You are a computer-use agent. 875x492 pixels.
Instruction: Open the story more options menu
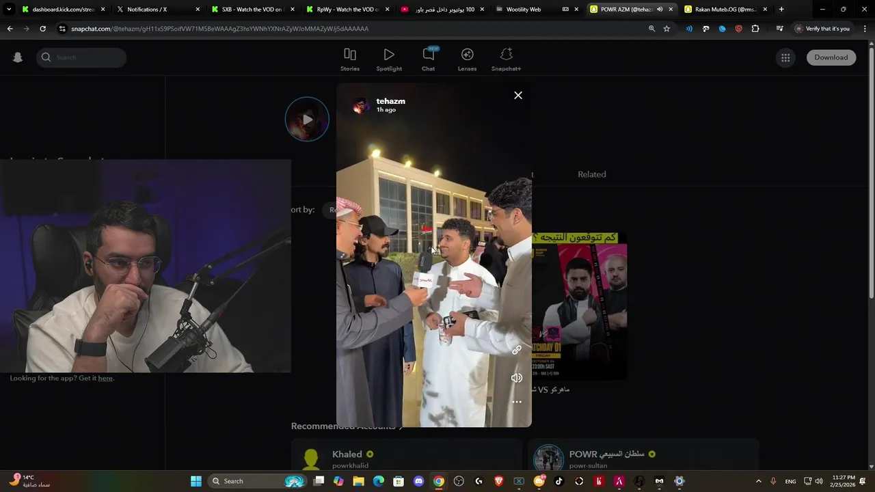(517, 402)
